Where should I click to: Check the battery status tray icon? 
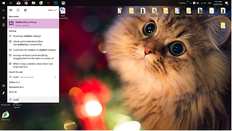(x=198, y=3)
